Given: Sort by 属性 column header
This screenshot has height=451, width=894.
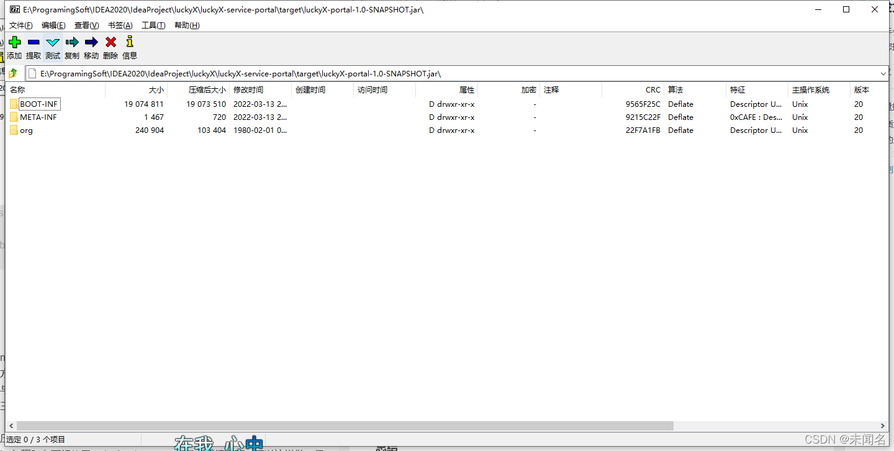Looking at the screenshot, I should (x=446, y=90).
